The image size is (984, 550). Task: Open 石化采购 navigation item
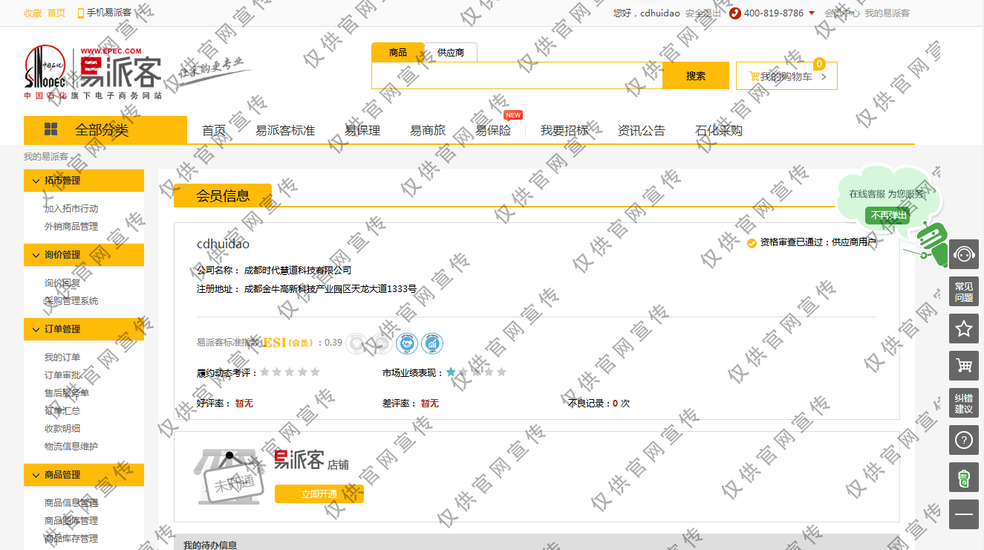point(719,131)
